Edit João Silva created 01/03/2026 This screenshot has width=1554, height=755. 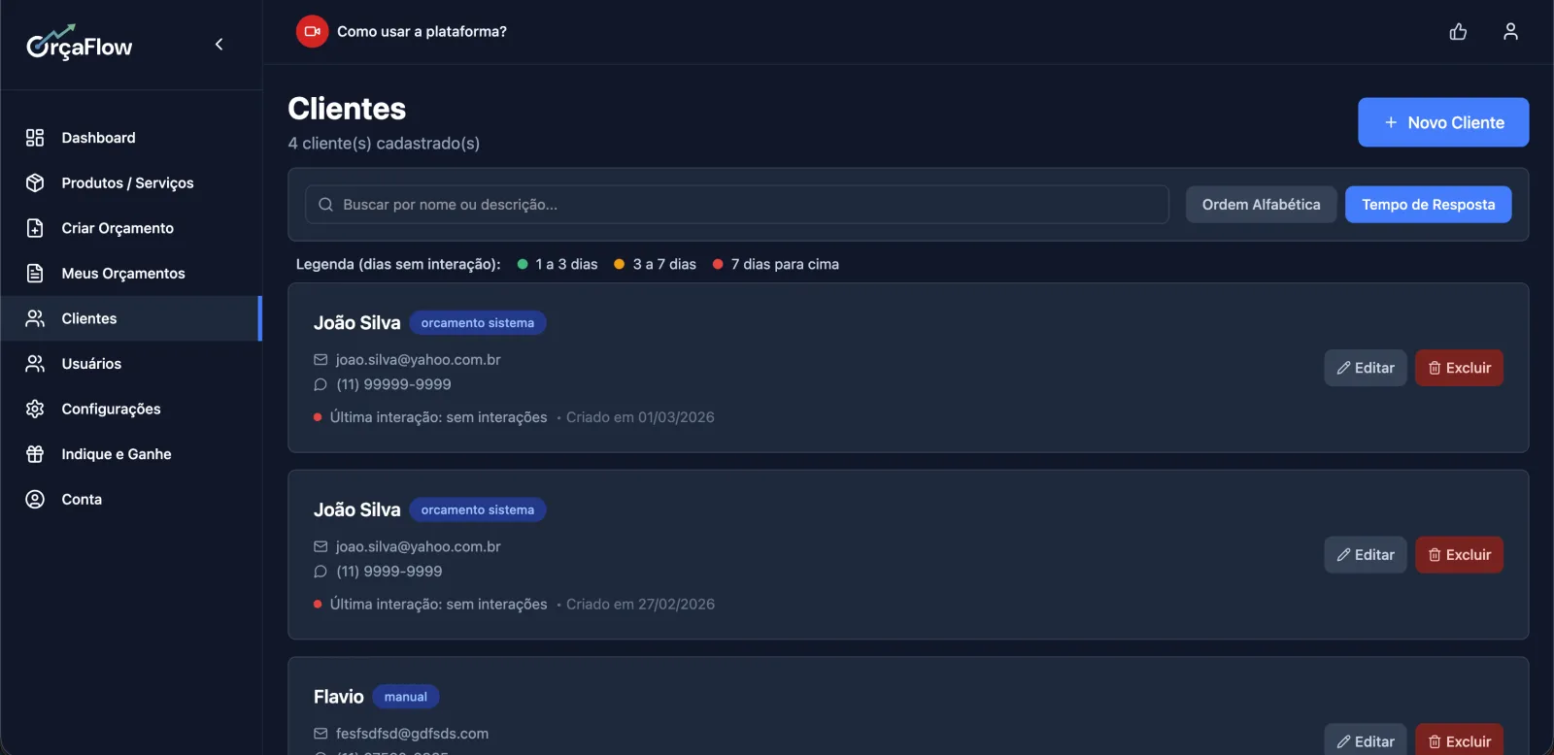pyautogui.click(x=1366, y=368)
